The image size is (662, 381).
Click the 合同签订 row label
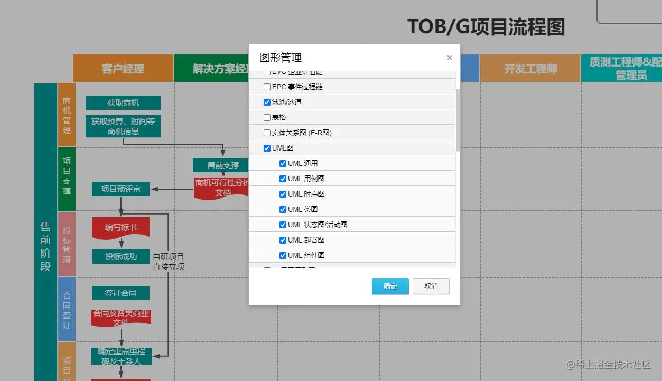[67, 309]
